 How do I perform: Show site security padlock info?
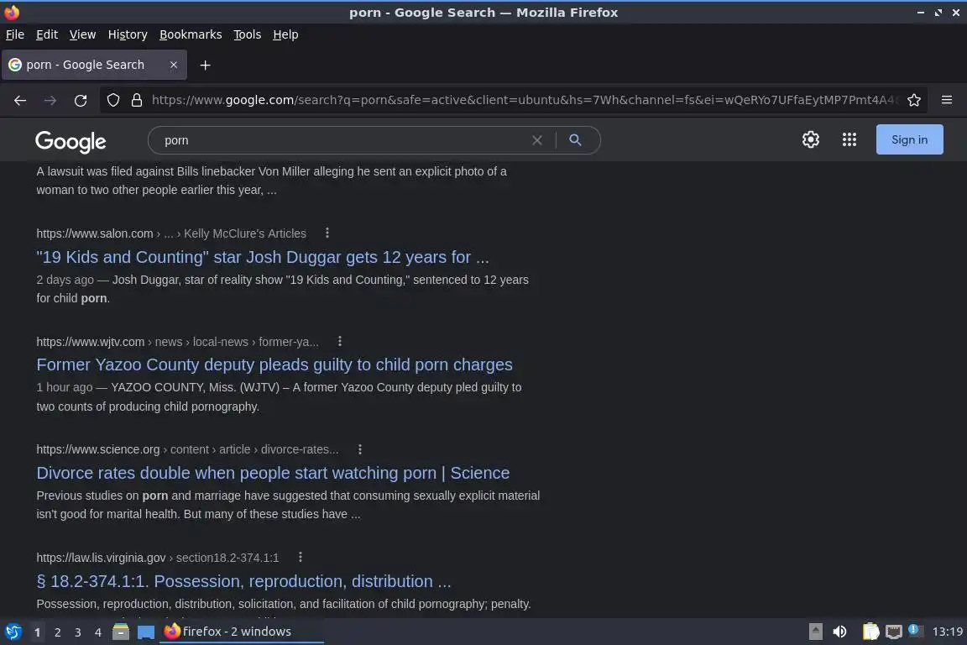coord(137,100)
